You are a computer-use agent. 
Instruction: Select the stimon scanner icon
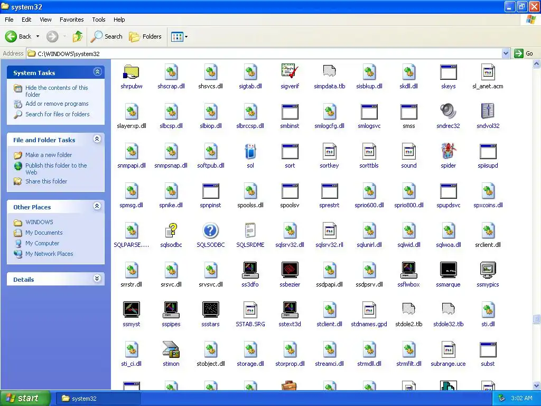click(x=171, y=349)
